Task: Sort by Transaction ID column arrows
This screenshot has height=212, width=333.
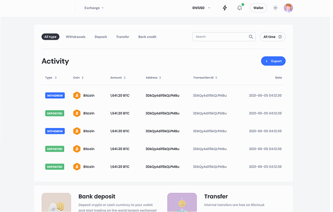Action: coord(216,78)
